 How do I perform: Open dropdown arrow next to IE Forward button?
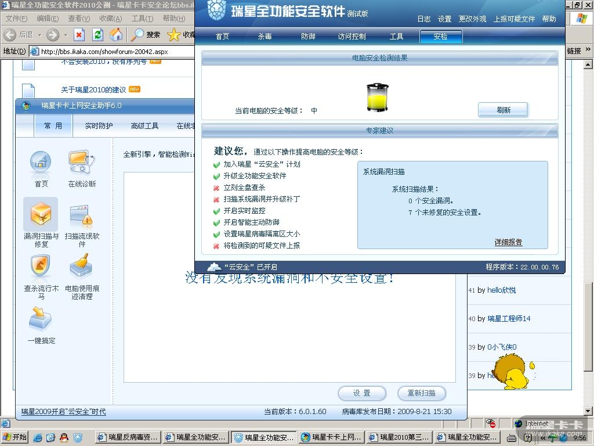[66, 35]
